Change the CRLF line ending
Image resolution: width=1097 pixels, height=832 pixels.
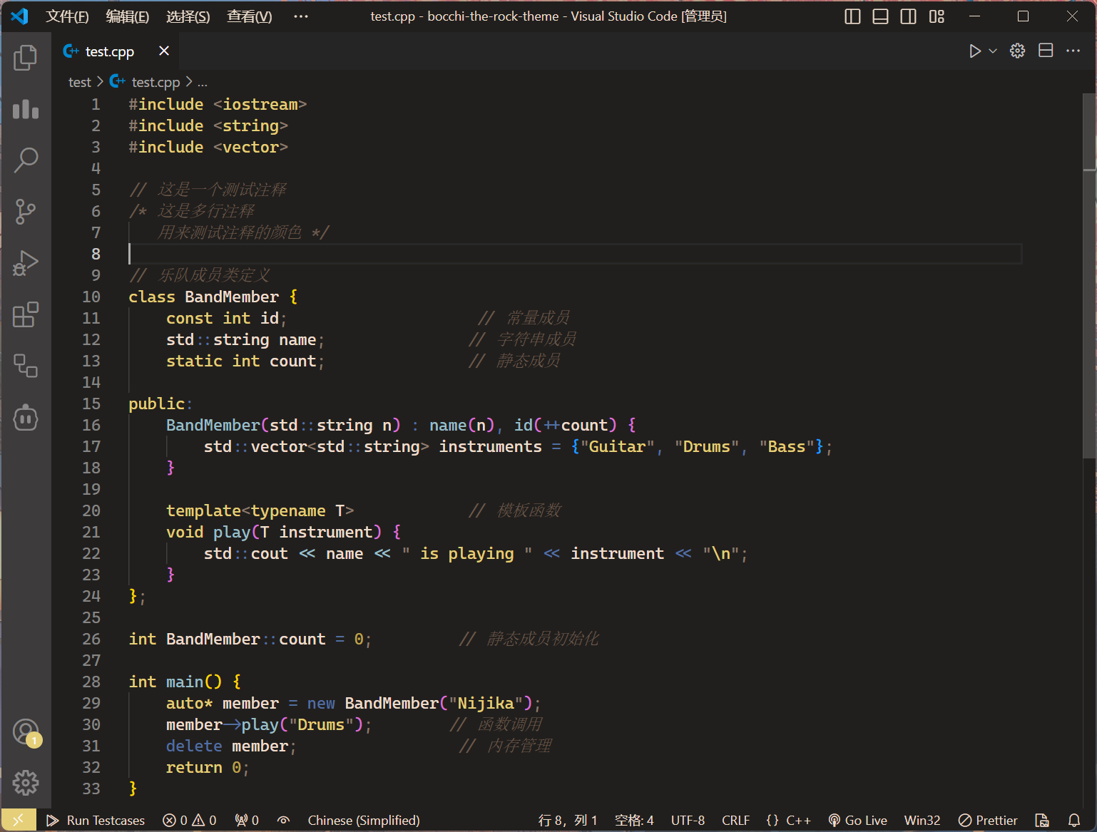click(735, 821)
